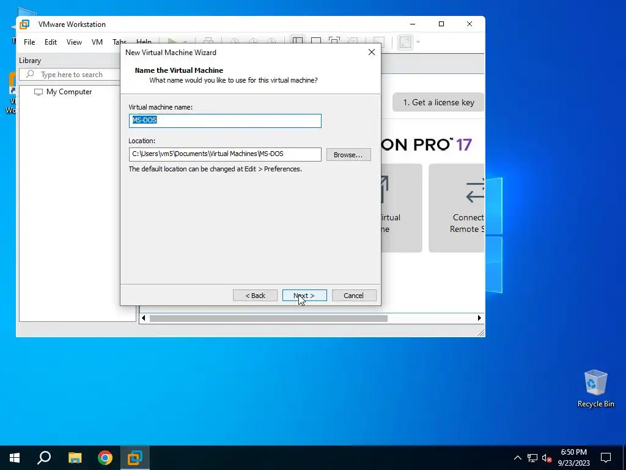Click the Virtual machine name field
The image size is (626, 470).
pyautogui.click(x=225, y=121)
